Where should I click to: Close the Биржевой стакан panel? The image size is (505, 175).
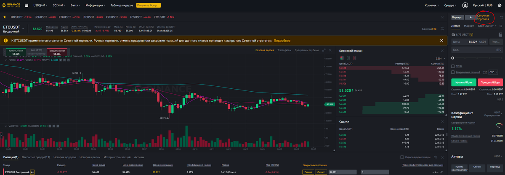(443, 51)
